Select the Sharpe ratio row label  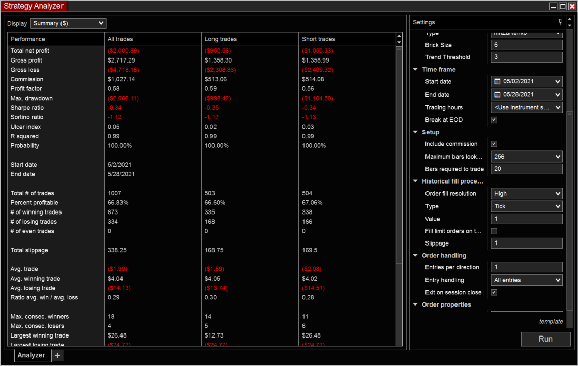[x=27, y=108]
